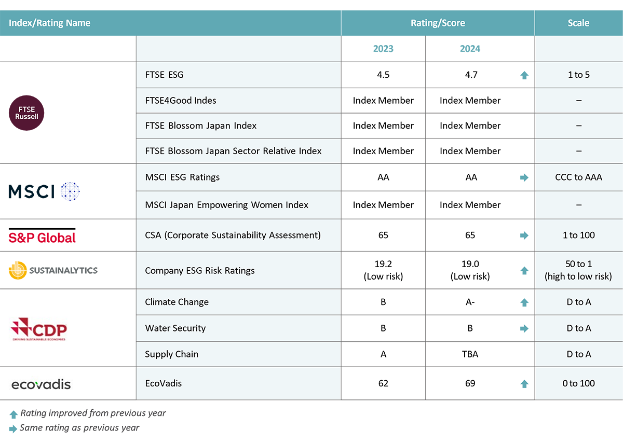Screen dimensions: 623x444
Task: Click the 'EcoVadis' row label text
Action: pos(164,383)
